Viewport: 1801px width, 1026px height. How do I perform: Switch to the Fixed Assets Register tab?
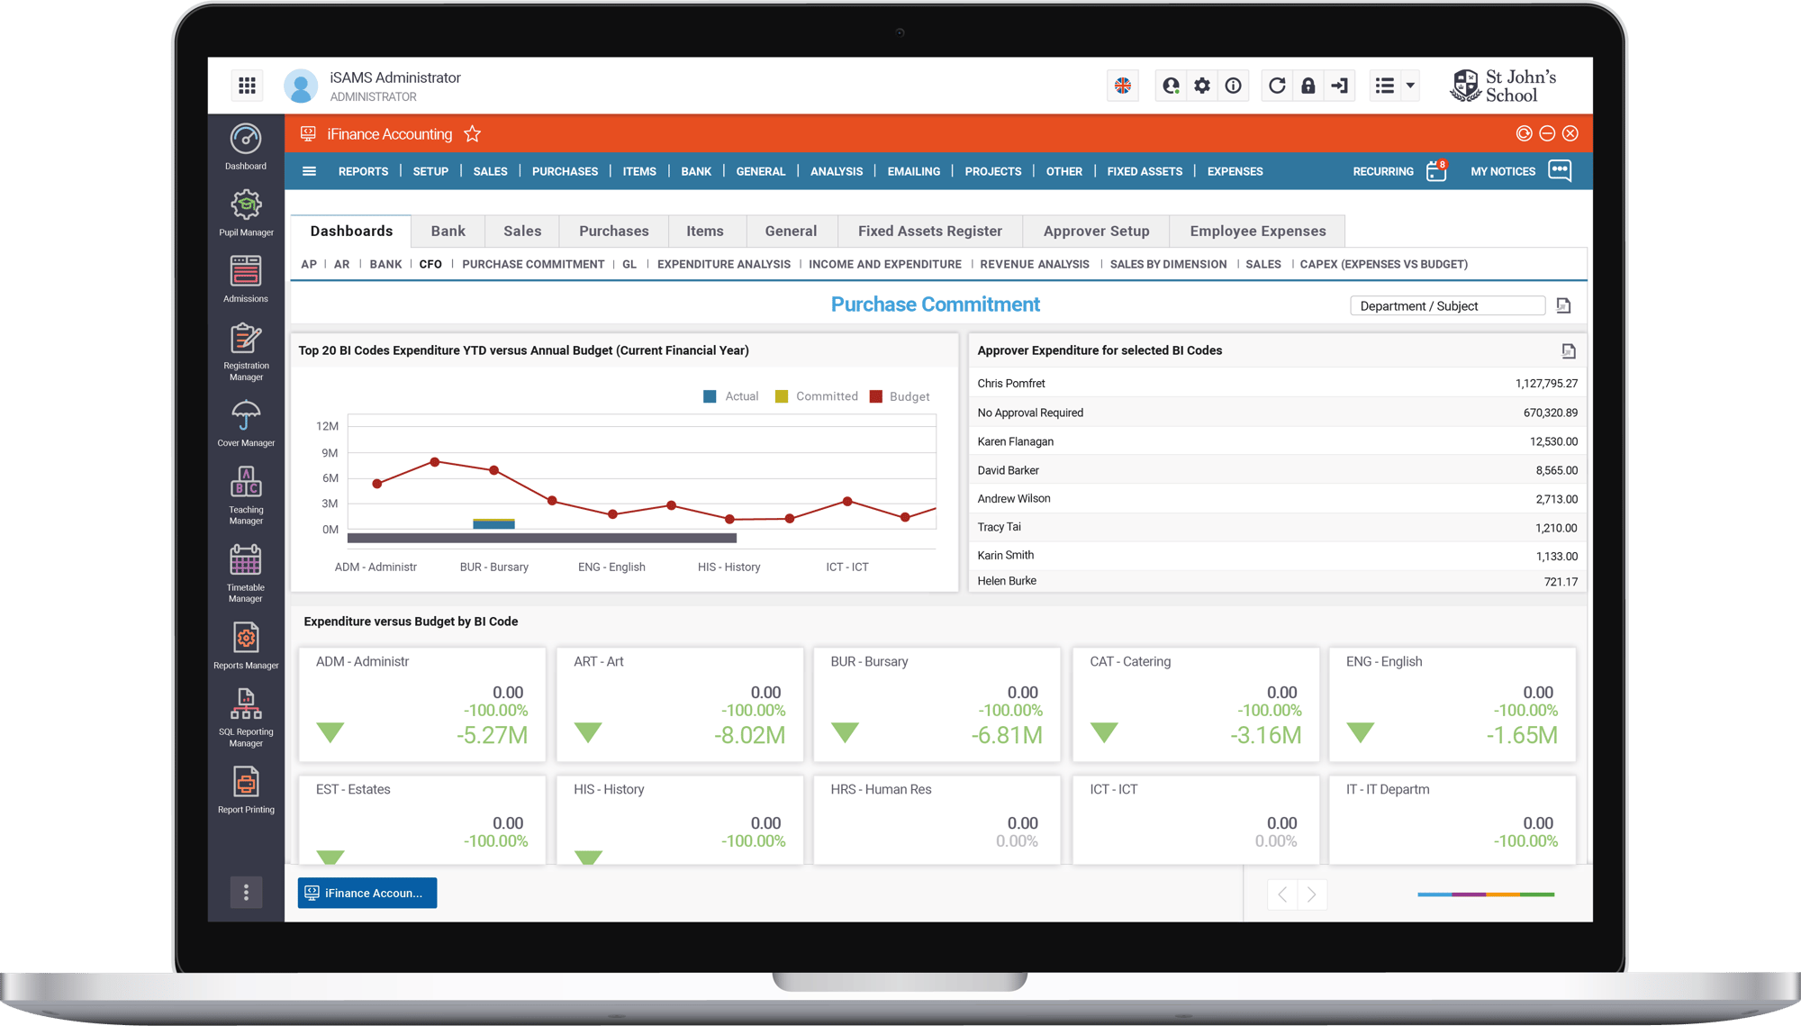tap(929, 231)
